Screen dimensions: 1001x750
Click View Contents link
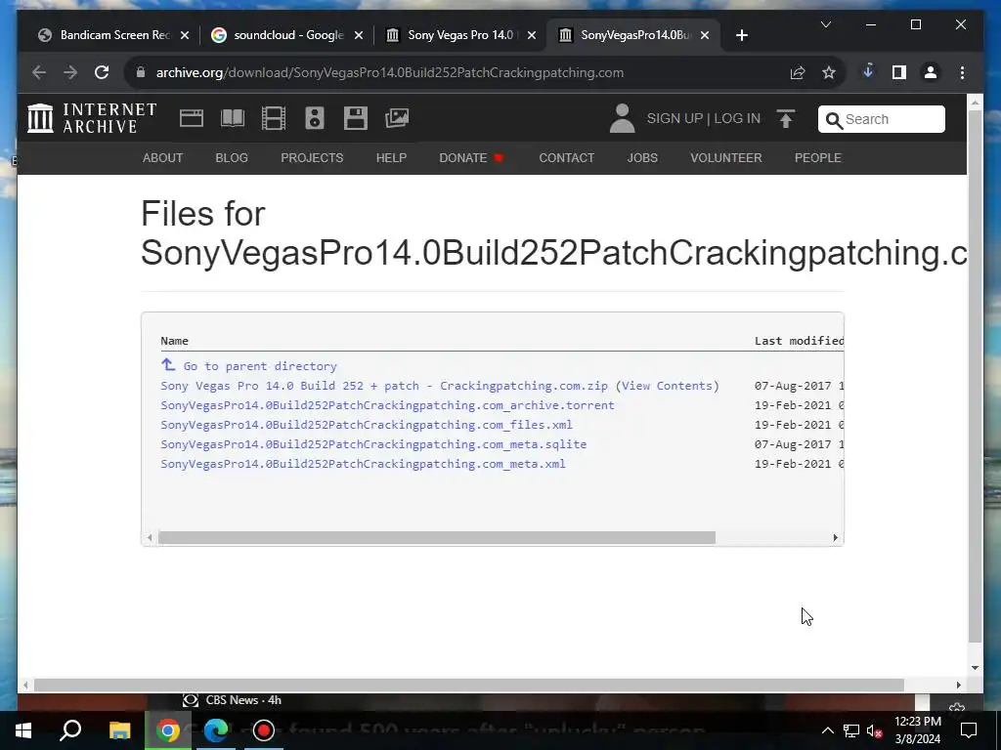(x=667, y=386)
